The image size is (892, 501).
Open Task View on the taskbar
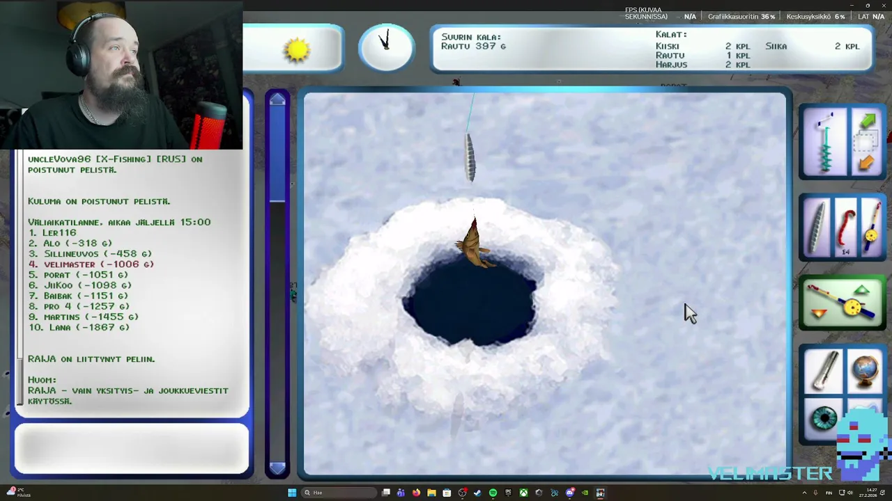pyautogui.click(x=385, y=493)
